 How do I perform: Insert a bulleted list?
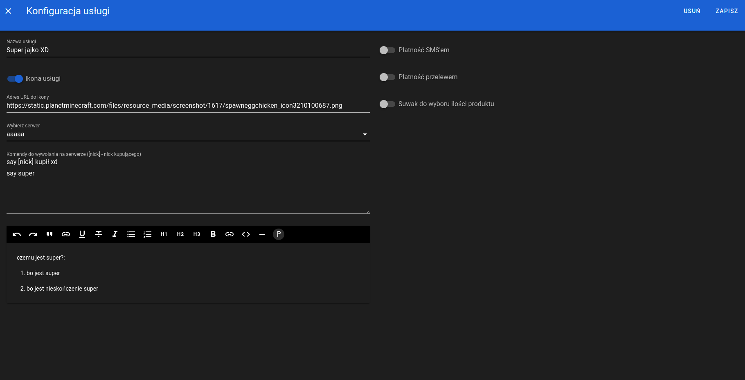click(131, 234)
